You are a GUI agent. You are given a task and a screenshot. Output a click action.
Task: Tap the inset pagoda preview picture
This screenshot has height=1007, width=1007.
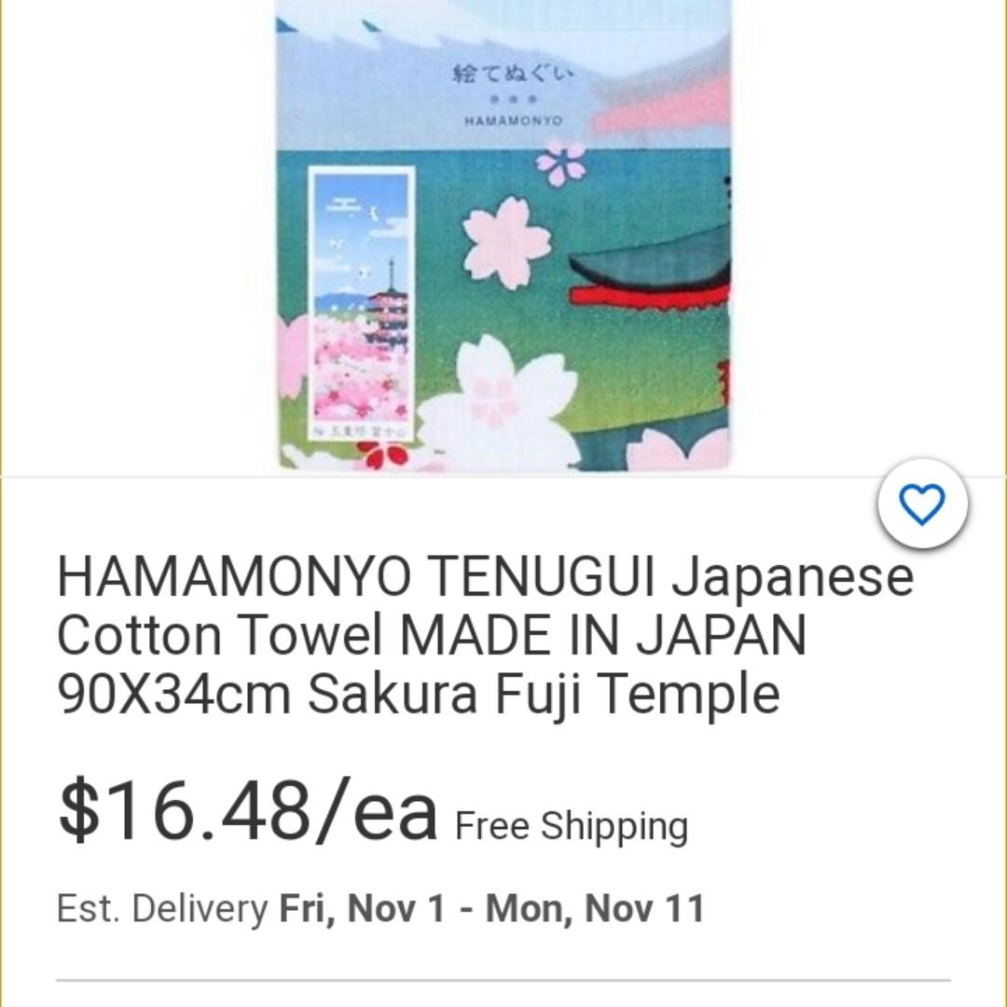click(361, 303)
